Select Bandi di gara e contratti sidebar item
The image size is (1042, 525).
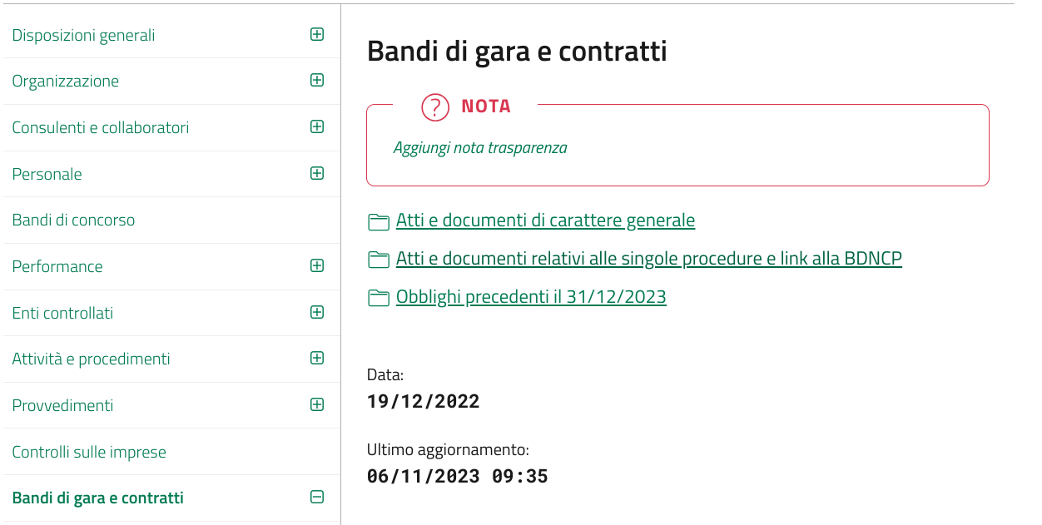[97, 498]
